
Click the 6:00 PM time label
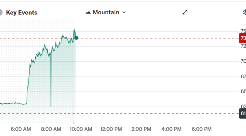click(201, 129)
